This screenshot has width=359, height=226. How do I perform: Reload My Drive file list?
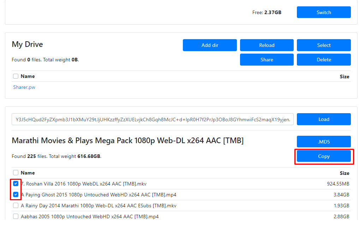tap(267, 45)
